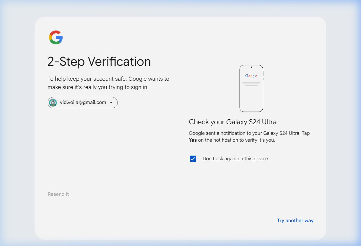Click the "To help keep your account safe" text

(x=108, y=79)
